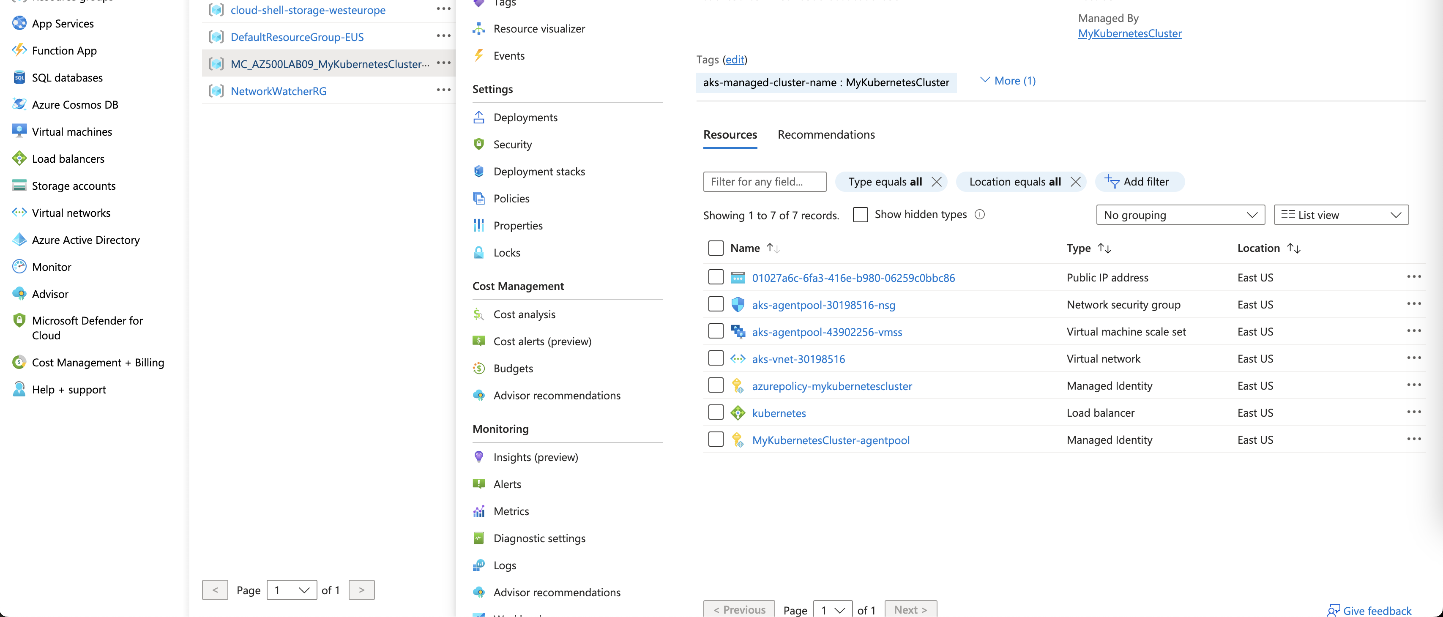Open Security settings
This screenshot has width=1443, height=617.
tap(513, 144)
